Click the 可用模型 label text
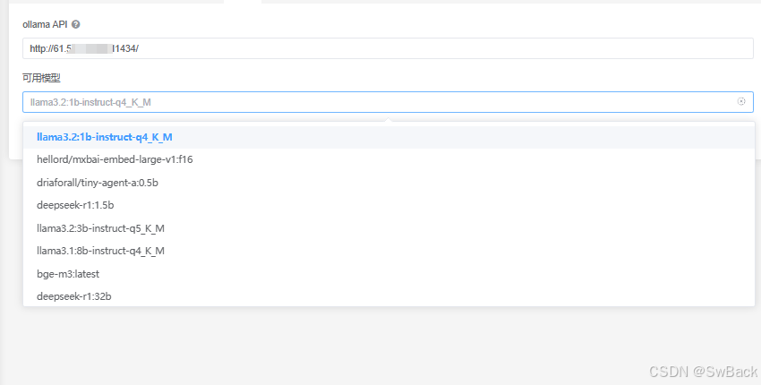 pyautogui.click(x=41, y=78)
